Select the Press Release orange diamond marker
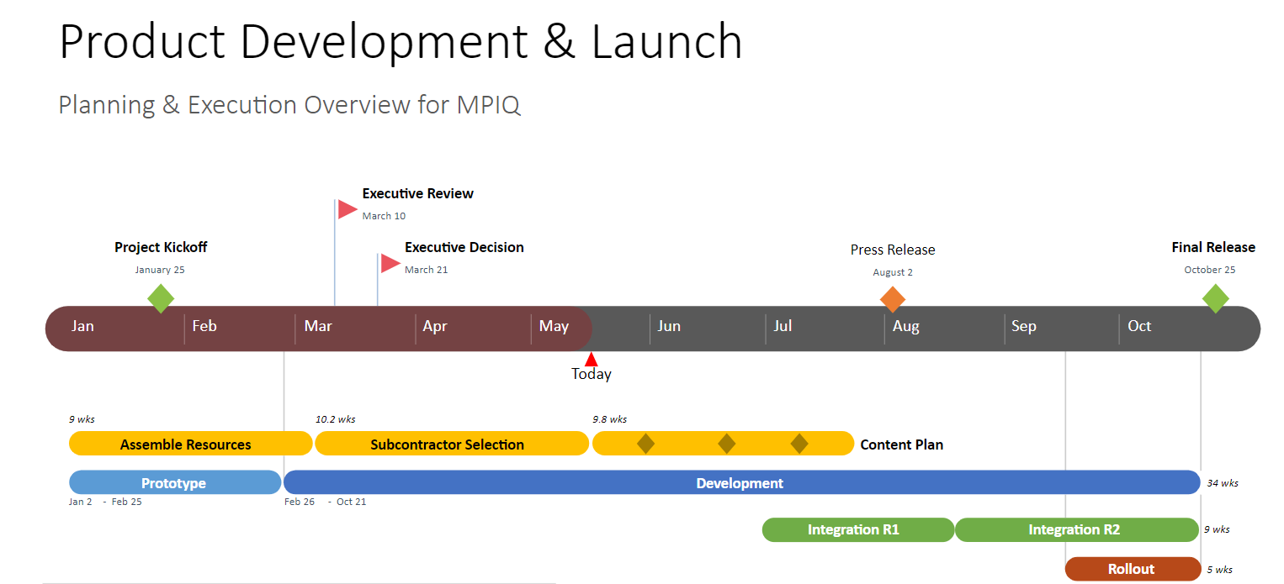The height and width of the screenshot is (584, 1284). click(x=893, y=298)
